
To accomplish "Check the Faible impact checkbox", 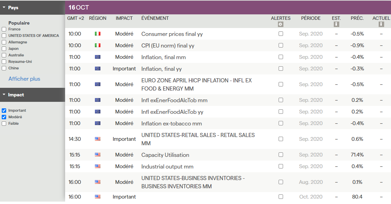I will click(x=4, y=124).
